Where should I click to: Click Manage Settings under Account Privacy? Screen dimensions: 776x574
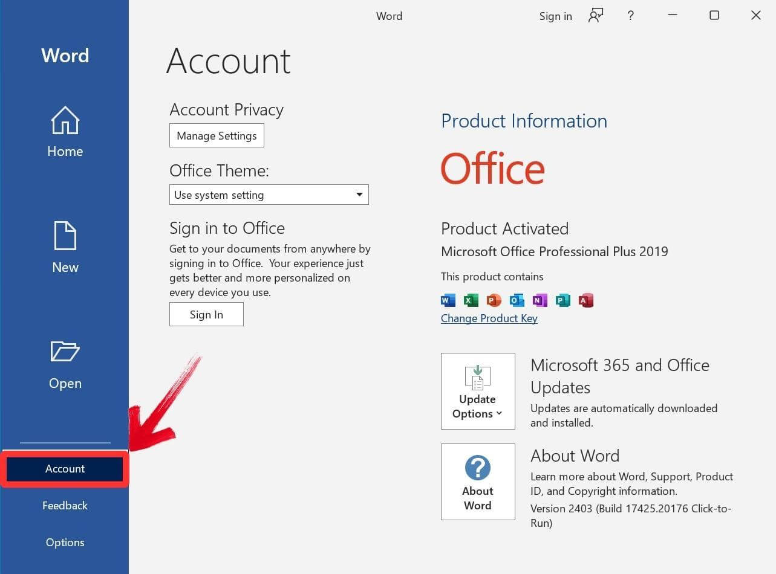[217, 136]
